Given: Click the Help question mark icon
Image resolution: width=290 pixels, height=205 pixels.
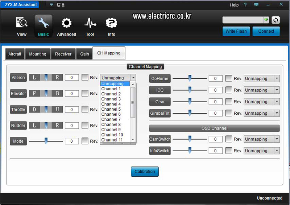Looking at the screenshot, I should coord(245,5).
